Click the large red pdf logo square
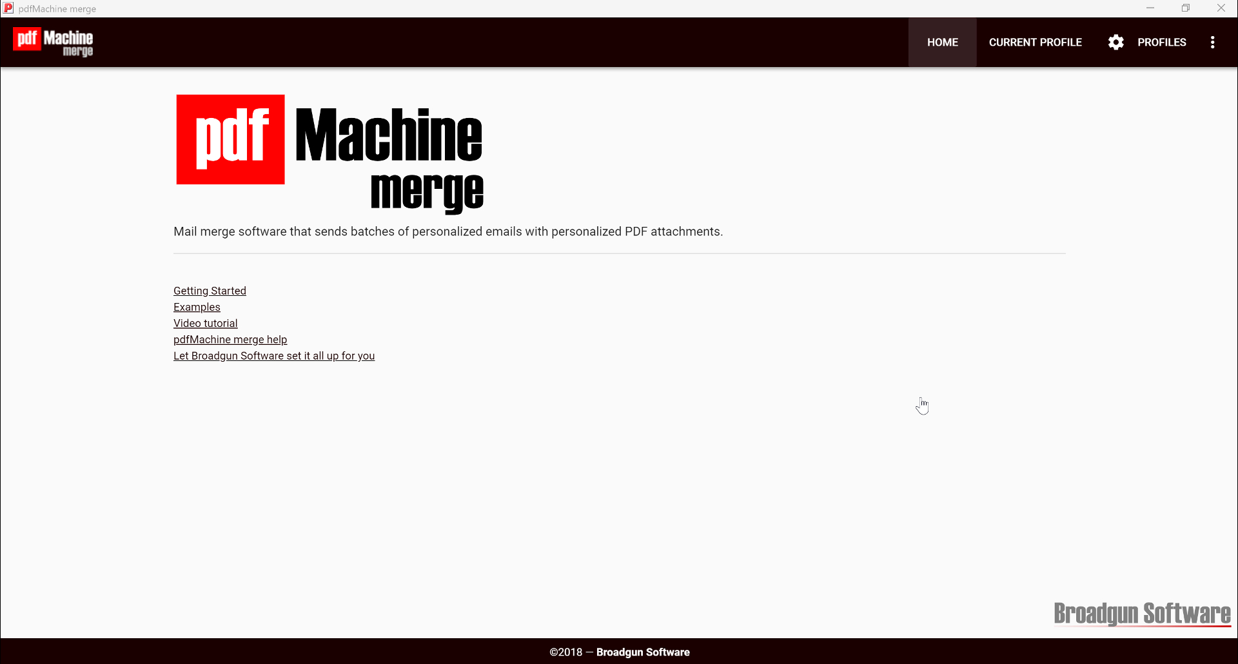The image size is (1238, 664). [230, 139]
